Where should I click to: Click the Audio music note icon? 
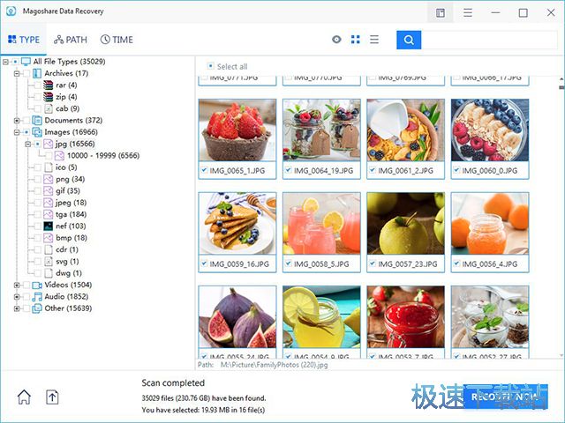[37, 297]
